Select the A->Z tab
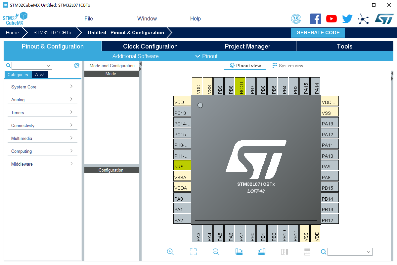397x265 pixels. click(x=40, y=75)
